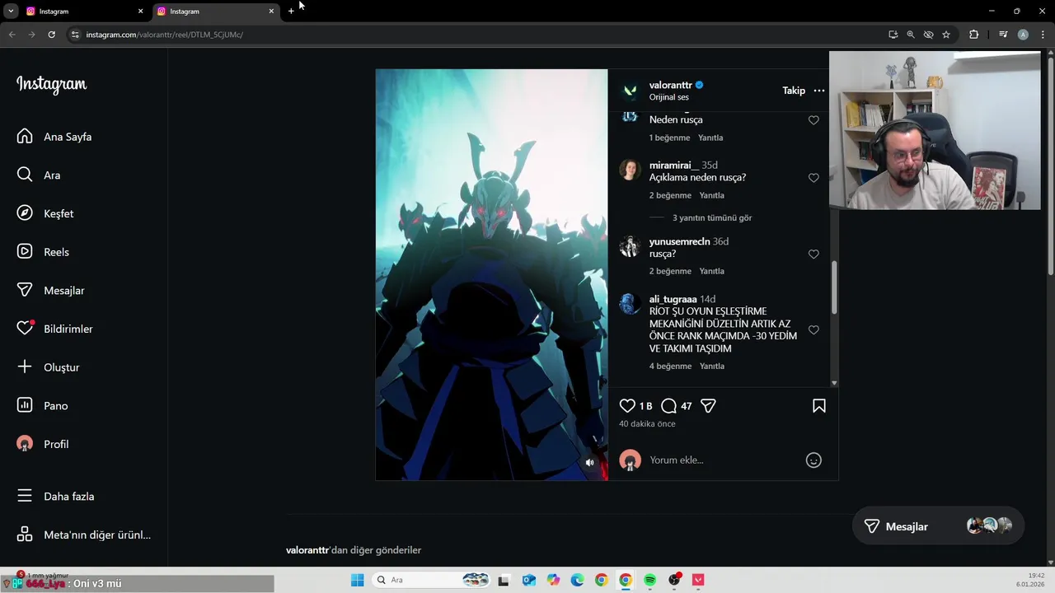Open Profil page
Screen dimensions: 1055x593
(x=43, y=444)
